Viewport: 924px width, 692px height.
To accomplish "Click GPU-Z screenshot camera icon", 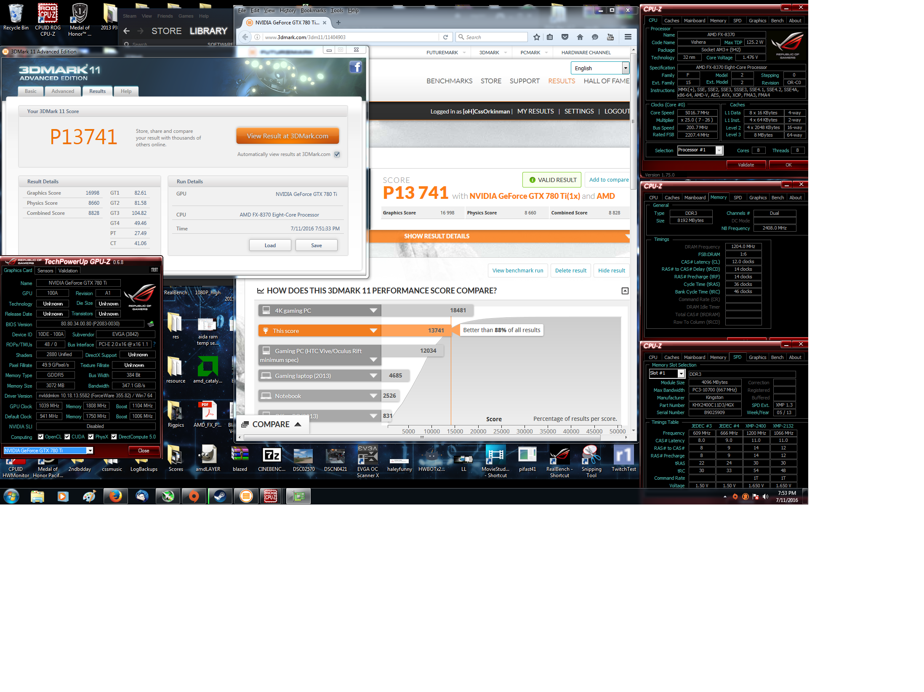I will (154, 270).
